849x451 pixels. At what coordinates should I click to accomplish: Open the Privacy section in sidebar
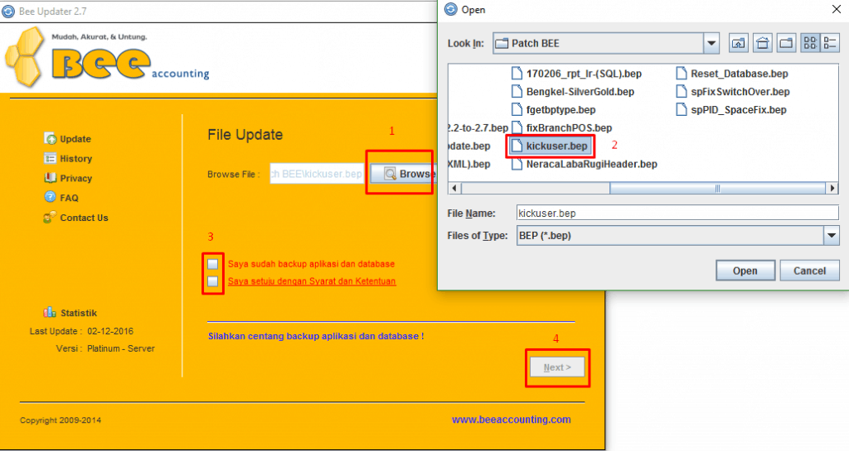(x=75, y=178)
